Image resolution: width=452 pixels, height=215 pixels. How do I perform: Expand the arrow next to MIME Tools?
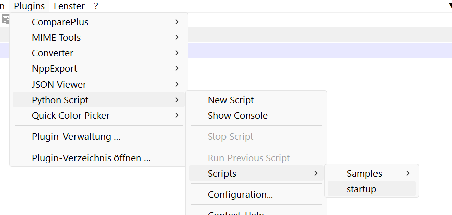177,38
